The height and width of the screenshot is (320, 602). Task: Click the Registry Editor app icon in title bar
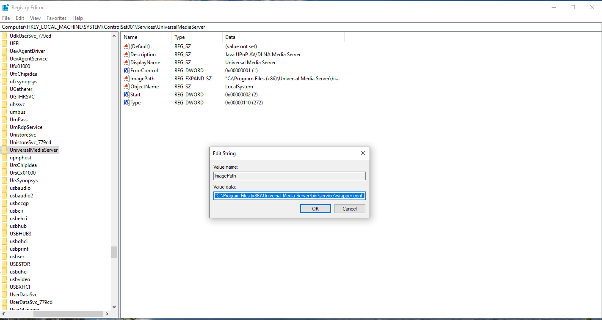(x=6, y=7)
